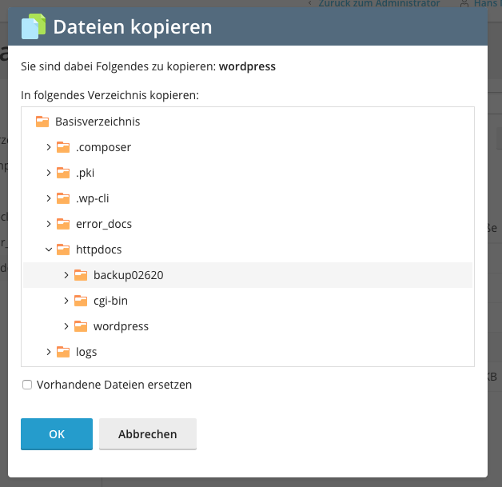This screenshot has width=502, height=487.
Task: Expand the logs folder arrow
Action: (49, 352)
